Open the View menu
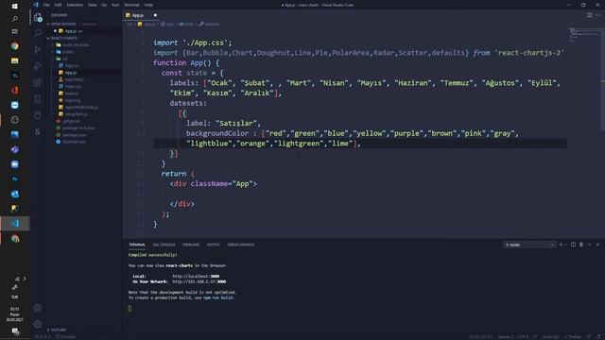Screen dimensions: 605x340 tap(93, 5)
